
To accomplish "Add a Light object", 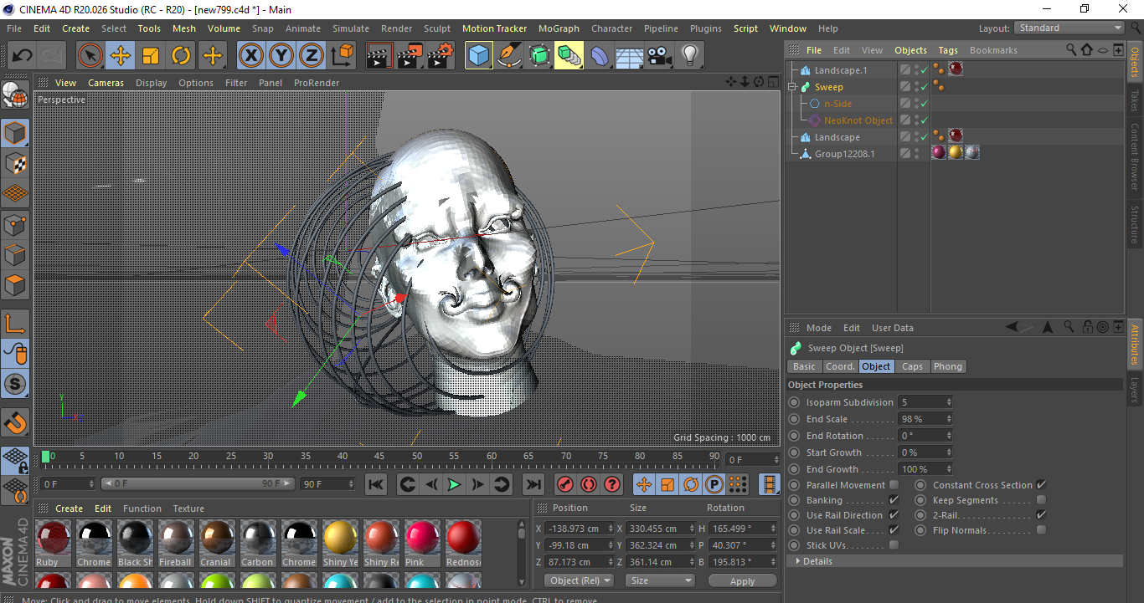I will pyautogui.click(x=690, y=56).
